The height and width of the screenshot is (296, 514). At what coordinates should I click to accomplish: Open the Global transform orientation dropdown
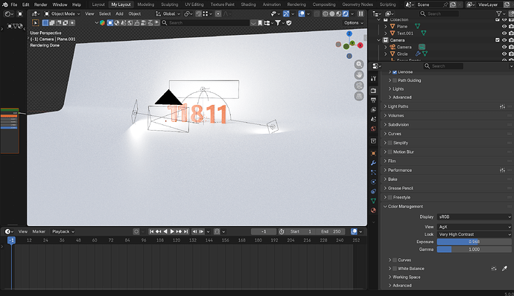pyautogui.click(x=168, y=13)
